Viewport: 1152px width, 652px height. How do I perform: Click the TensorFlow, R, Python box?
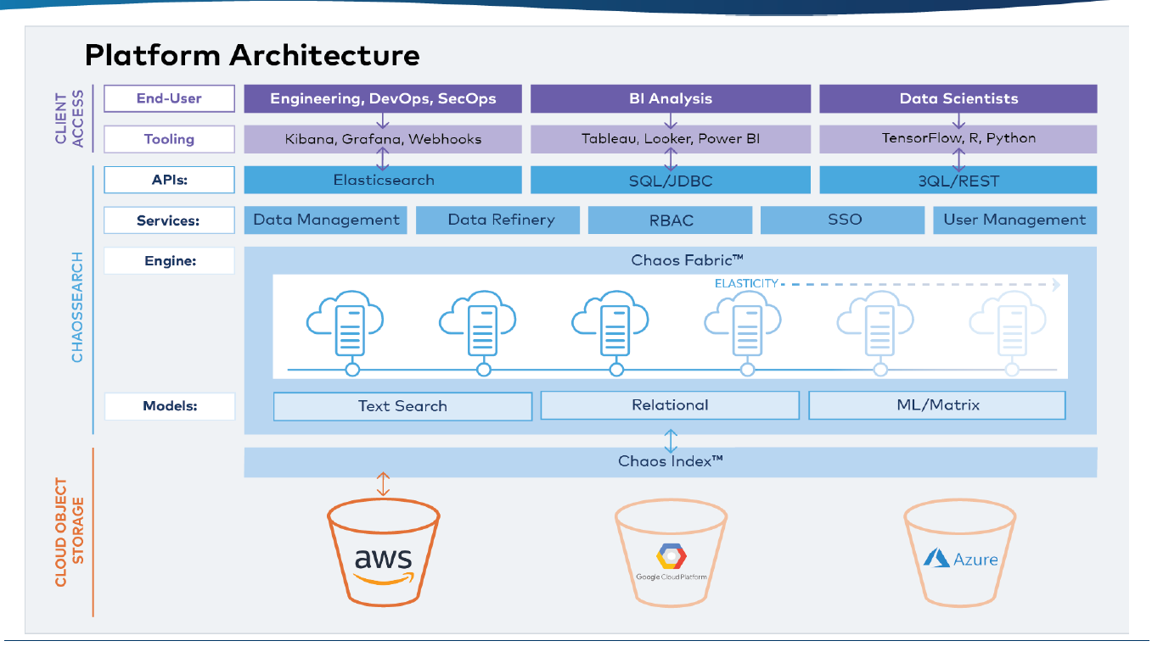pyautogui.click(x=958, y=139)
